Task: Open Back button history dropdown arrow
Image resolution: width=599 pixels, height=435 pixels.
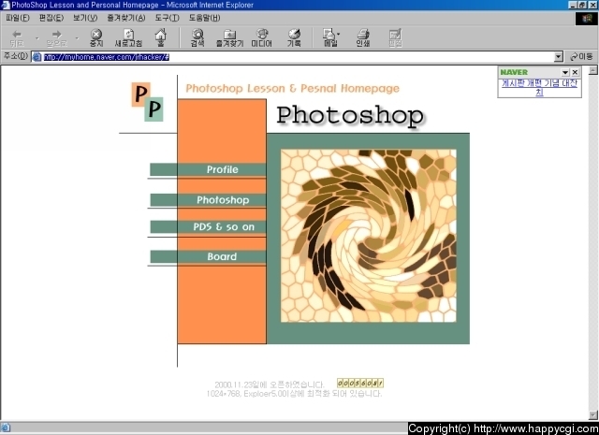Action: pos(37,37)
